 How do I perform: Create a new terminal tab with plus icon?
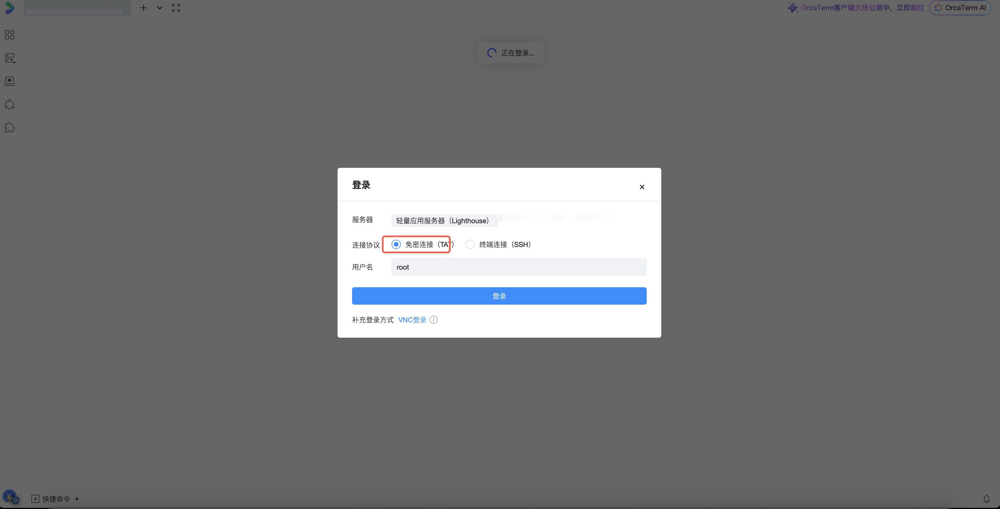click(143, 8)
